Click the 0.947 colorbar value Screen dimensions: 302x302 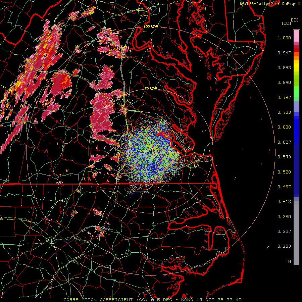click(x=284, y=53)
